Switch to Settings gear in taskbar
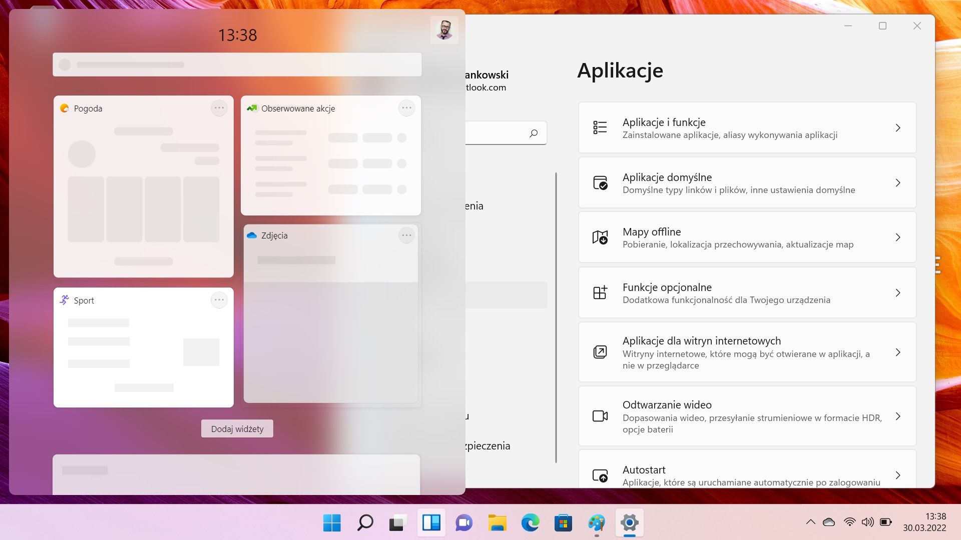Viewport: 961px width, 540px height. pos(629,522)
